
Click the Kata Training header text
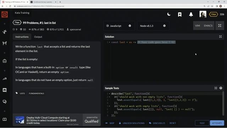(x=22, y=13)
